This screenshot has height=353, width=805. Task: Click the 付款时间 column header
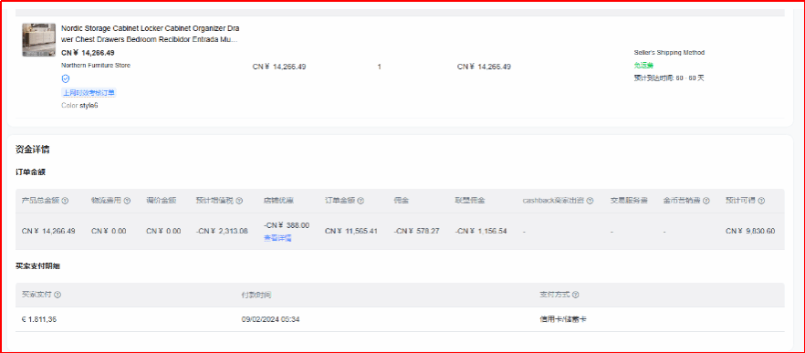tap(256, 295)
